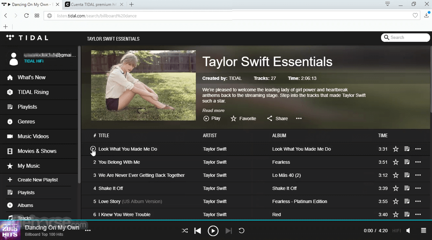
Task: Share the Taylor Swift Essentials playlist
Action: click(277, 118)
